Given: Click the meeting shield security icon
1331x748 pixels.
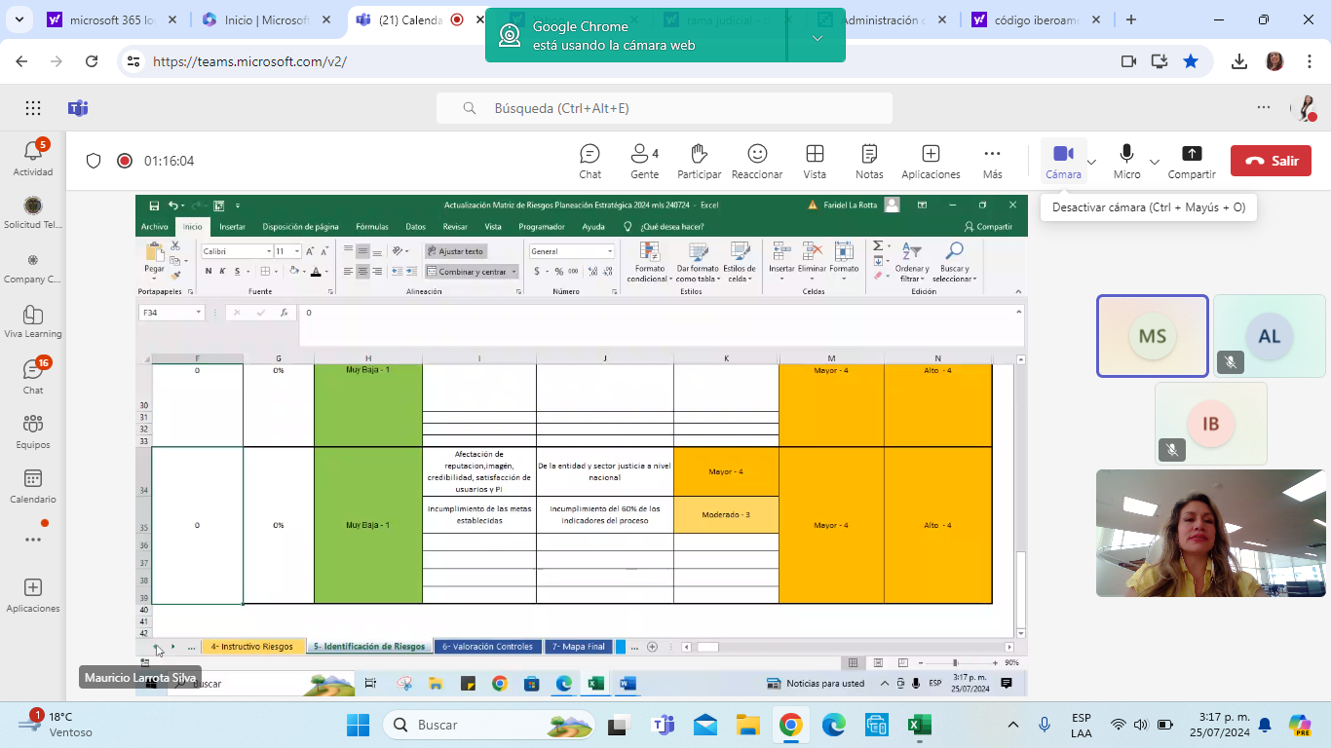Looking at the screenshot, I should click(x=94, y=161).
